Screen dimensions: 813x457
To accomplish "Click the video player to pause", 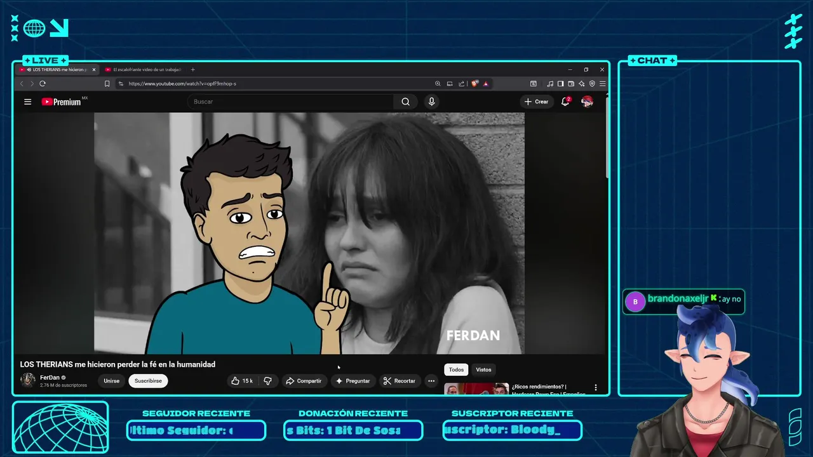I will pos(309,233).
